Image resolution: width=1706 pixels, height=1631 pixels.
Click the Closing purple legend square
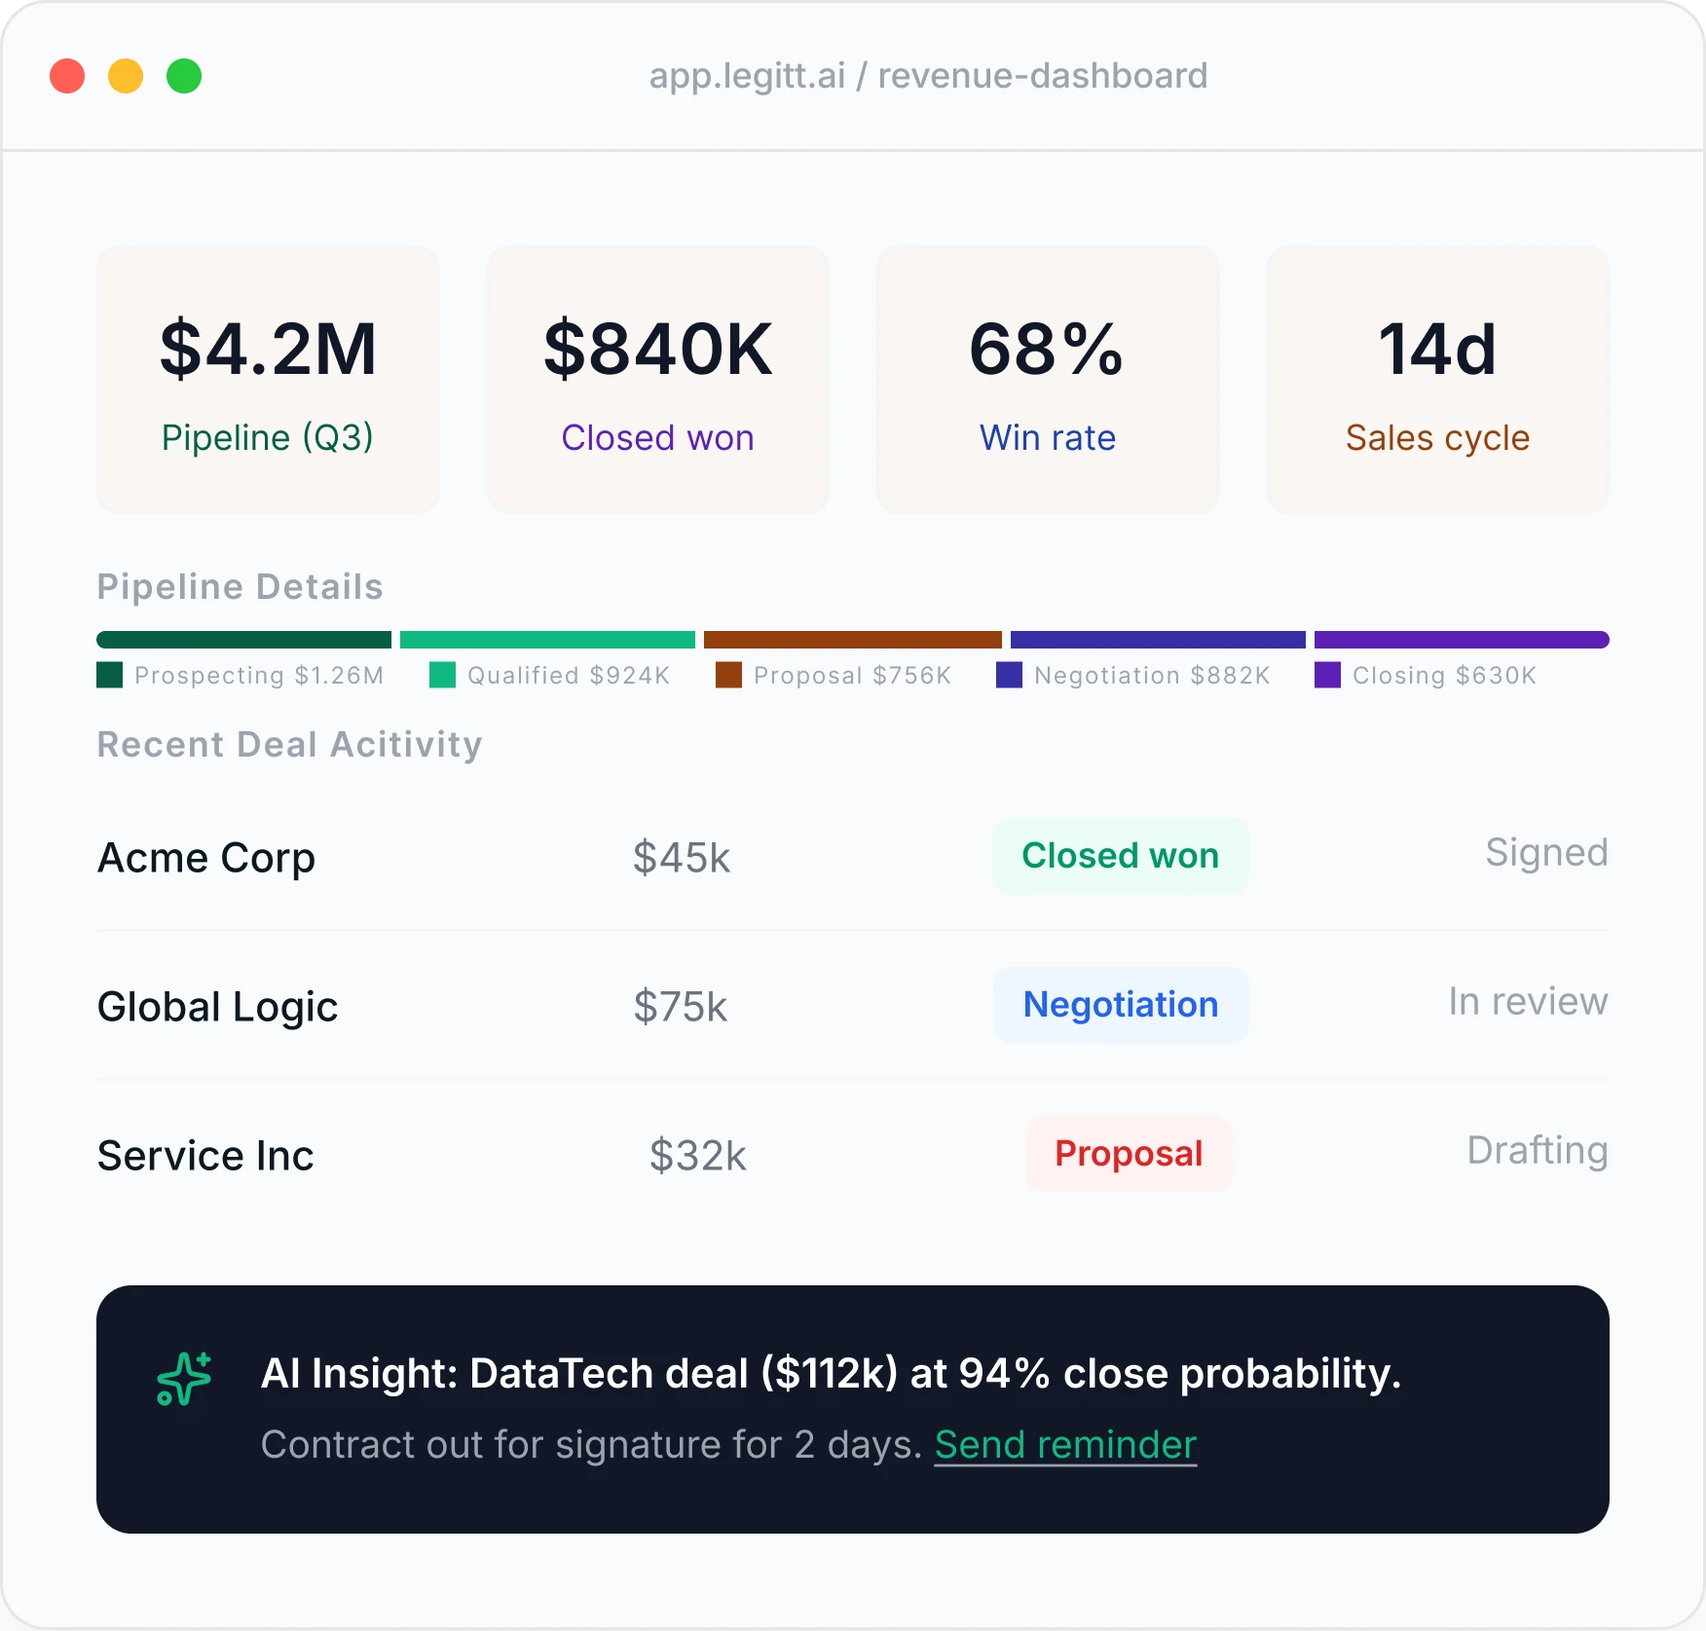click(x=1327, y=675)
